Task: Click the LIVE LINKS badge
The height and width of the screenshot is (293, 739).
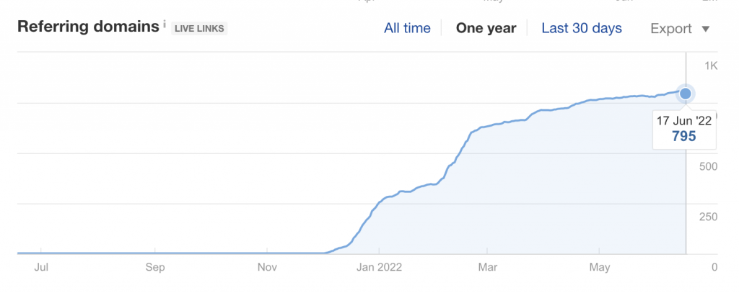Action: (199, 29)
